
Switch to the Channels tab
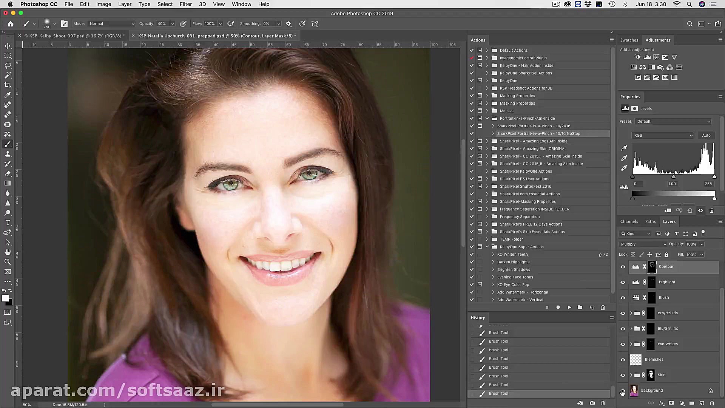(x=629, y=221)
